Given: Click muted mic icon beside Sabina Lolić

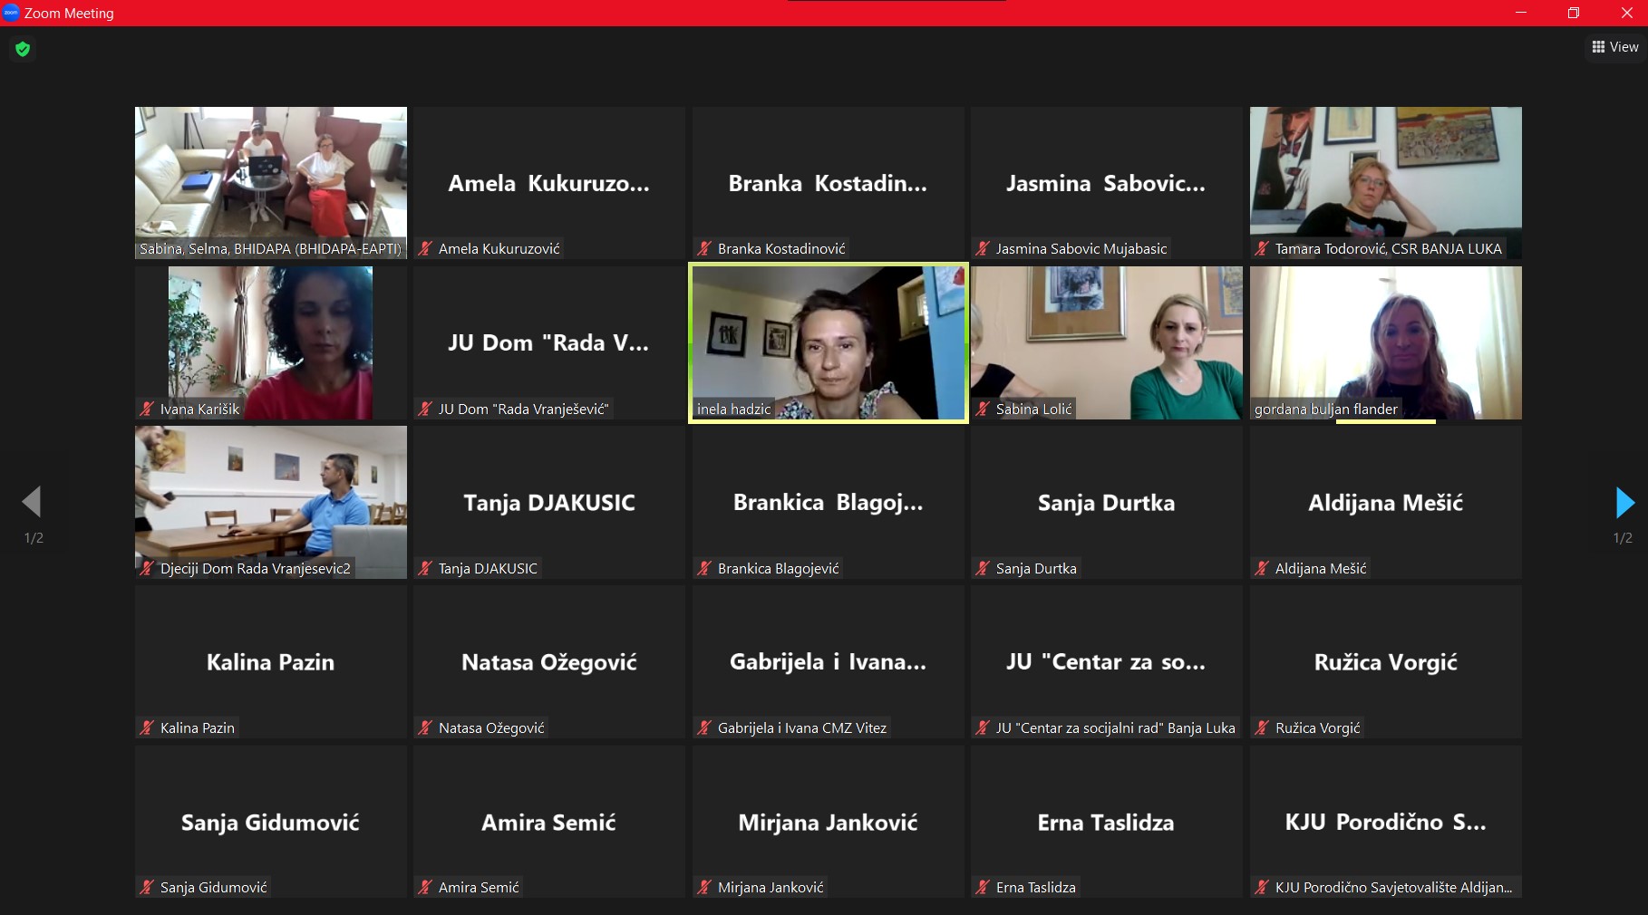Looking at the screenshot, I should click(x=983, y=409).
